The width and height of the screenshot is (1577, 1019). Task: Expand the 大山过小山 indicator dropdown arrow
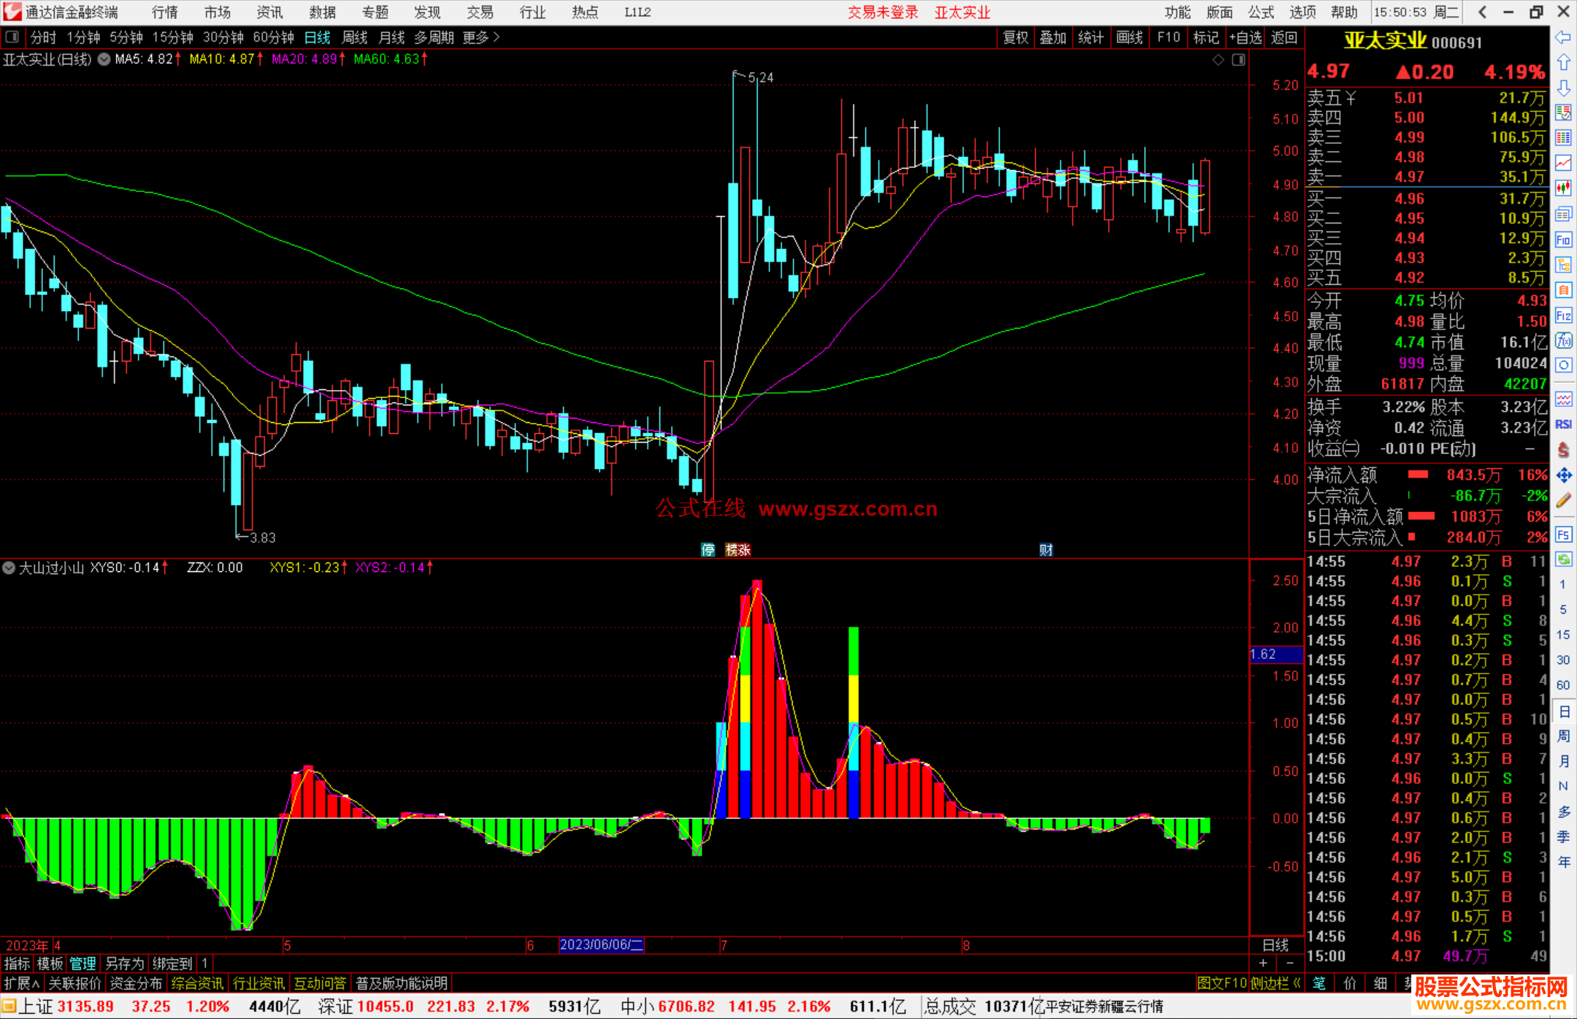(x=9, y=568)
